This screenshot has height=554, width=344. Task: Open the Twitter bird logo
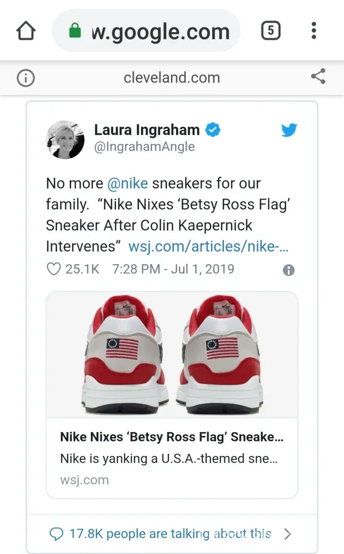[289, 131]
